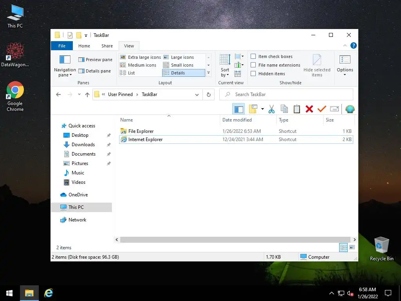Select List layout option
Image resolution: width=401 pixels, height=301 pixels.
click(127, 73)
